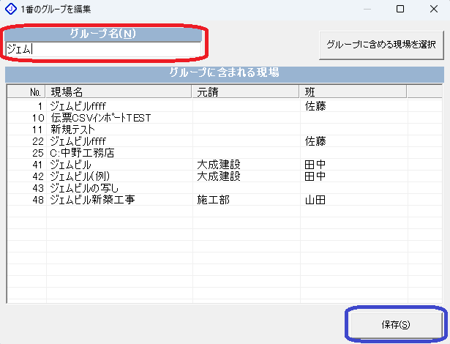Minimize the group edit window
The height and width of the screenshot is (344, 450).
(366, 10)
